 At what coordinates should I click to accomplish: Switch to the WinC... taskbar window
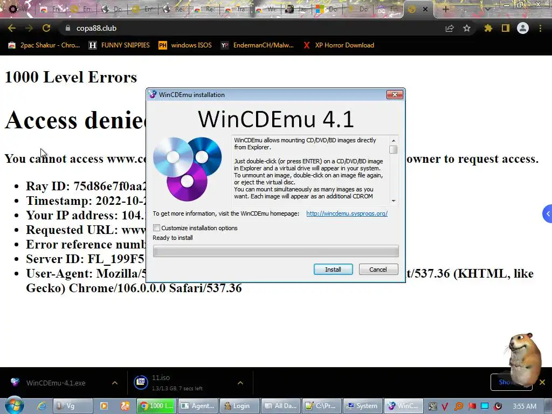coord(403,406)
